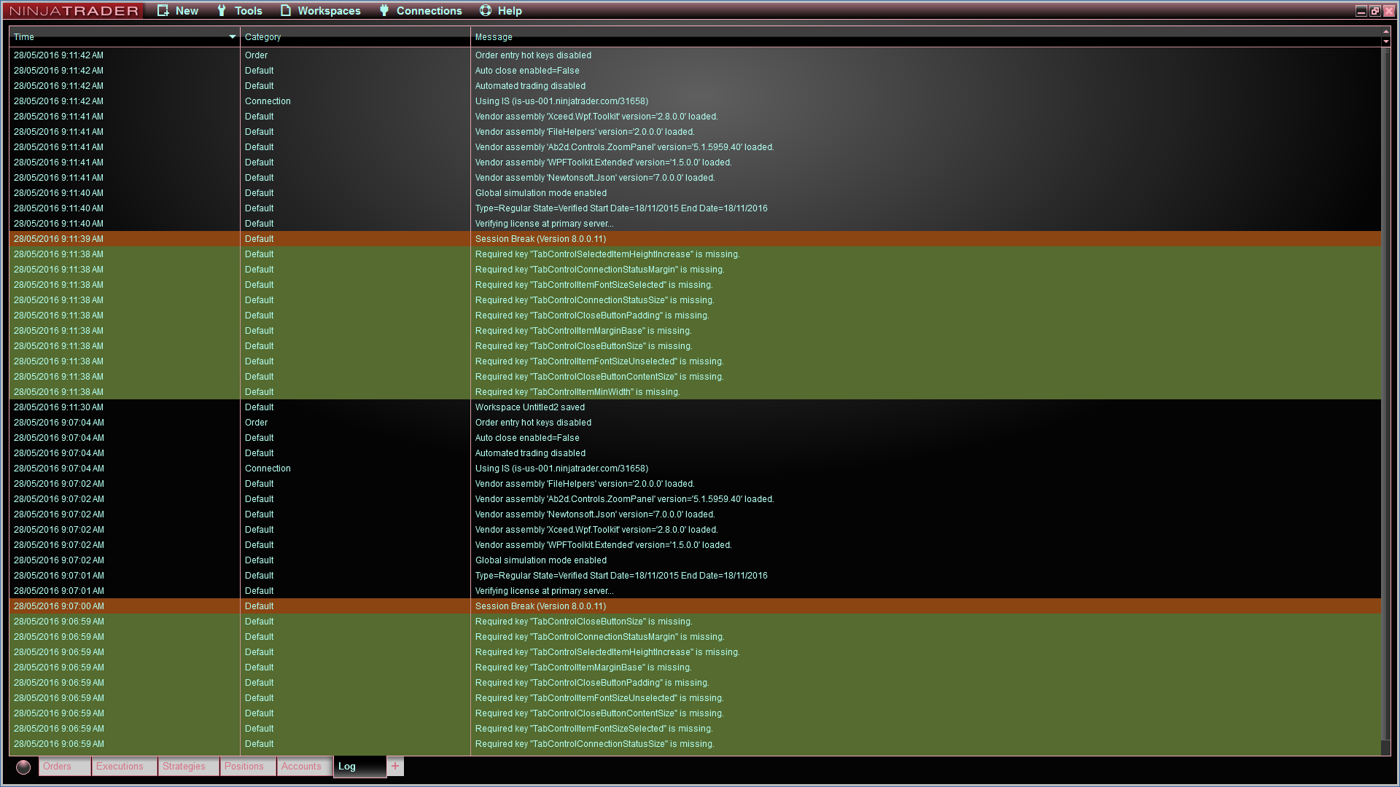
Task: Click the New window icon
Action: (x=163, y=11)
